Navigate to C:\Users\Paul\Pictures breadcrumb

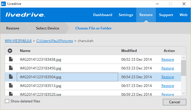(x=54, y=41)
